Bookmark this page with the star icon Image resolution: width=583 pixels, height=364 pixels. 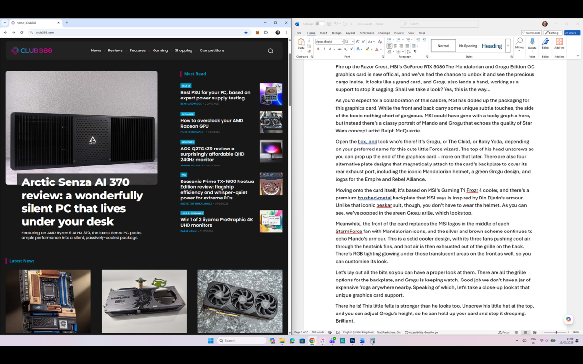tap(246, 33)
